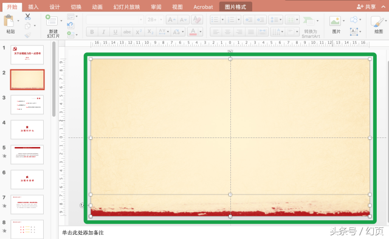Image resolution: width=389 pixels, height=239 pixels.
Task: Expand the bullet list style arrow
Action: click(x=222, y=19)
